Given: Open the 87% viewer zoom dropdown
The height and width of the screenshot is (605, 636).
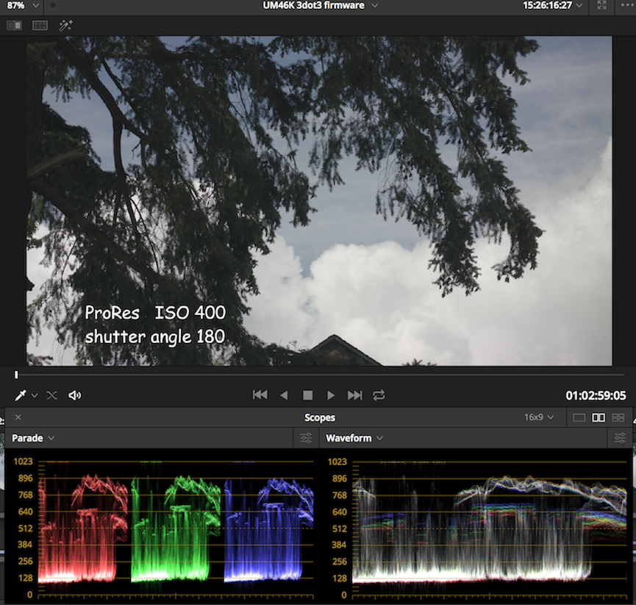Looking at the screenshot, I should click(x=23, y=6).
